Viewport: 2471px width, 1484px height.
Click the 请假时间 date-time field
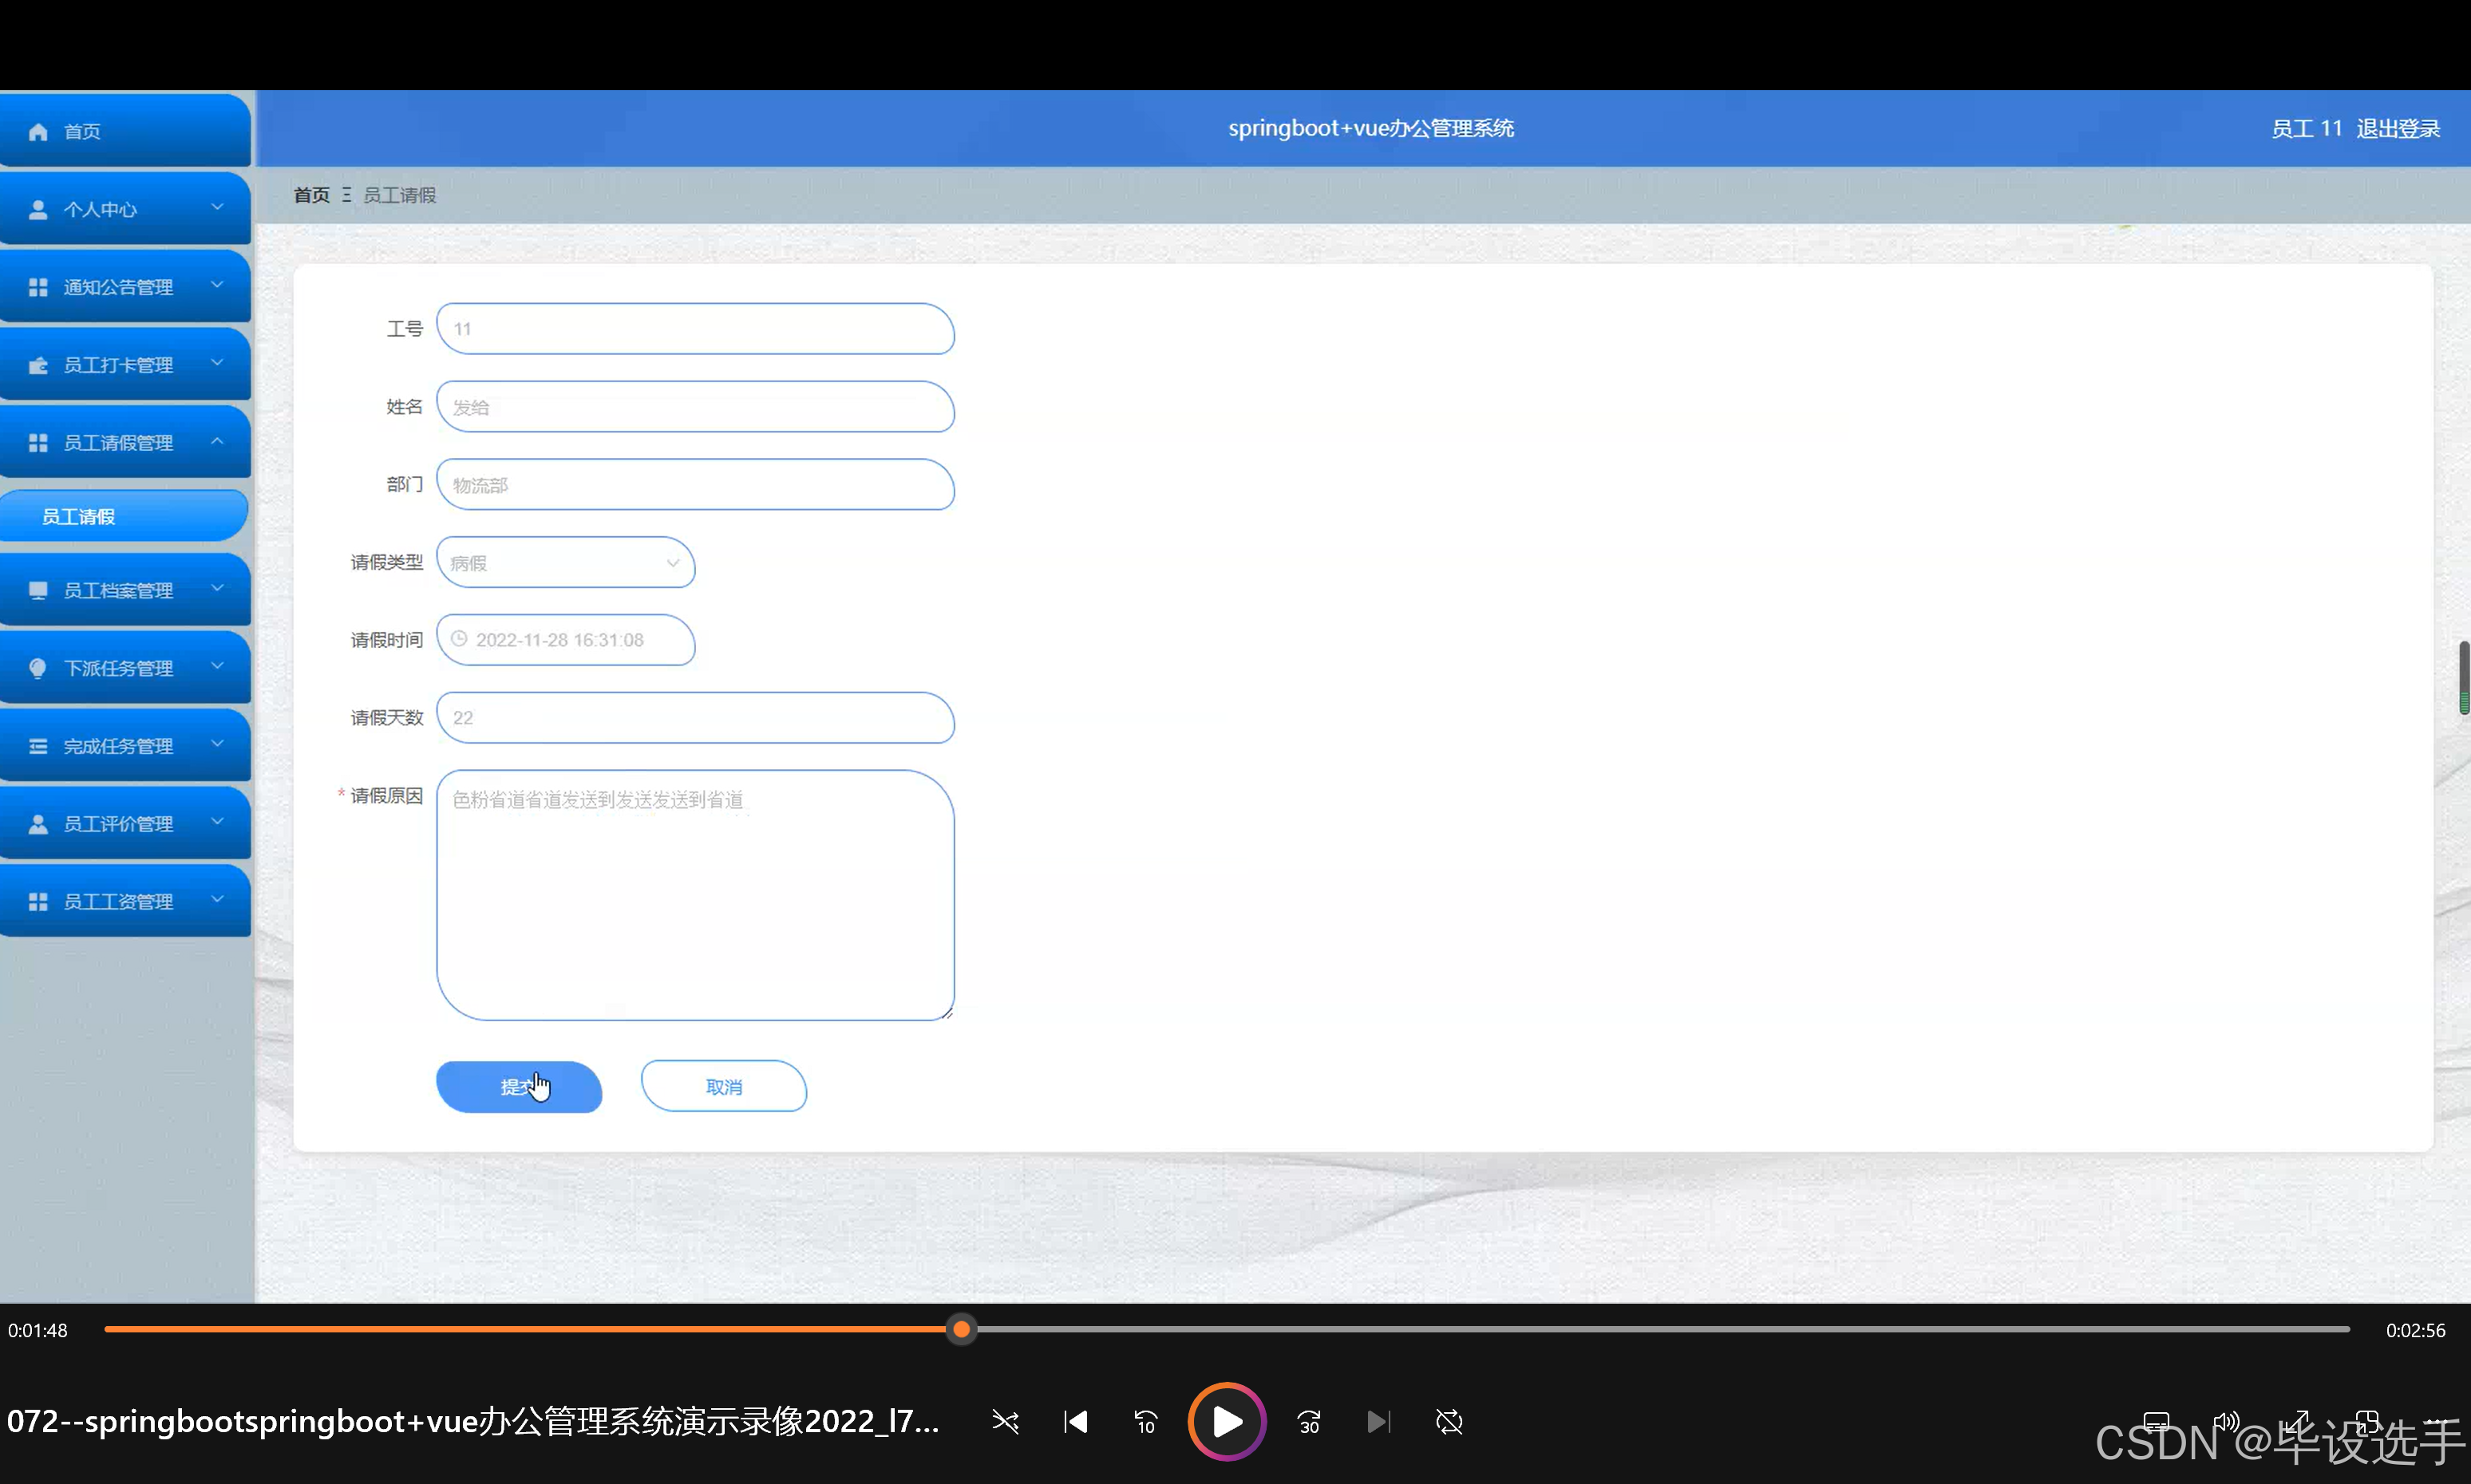click(x=565, y=640)
